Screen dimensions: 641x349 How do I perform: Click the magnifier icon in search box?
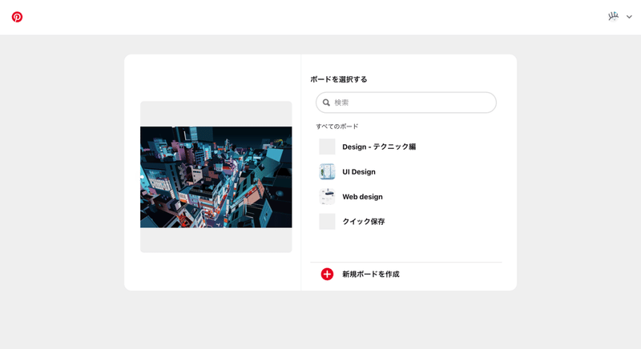pyautogui.click(x=326, y=102)
